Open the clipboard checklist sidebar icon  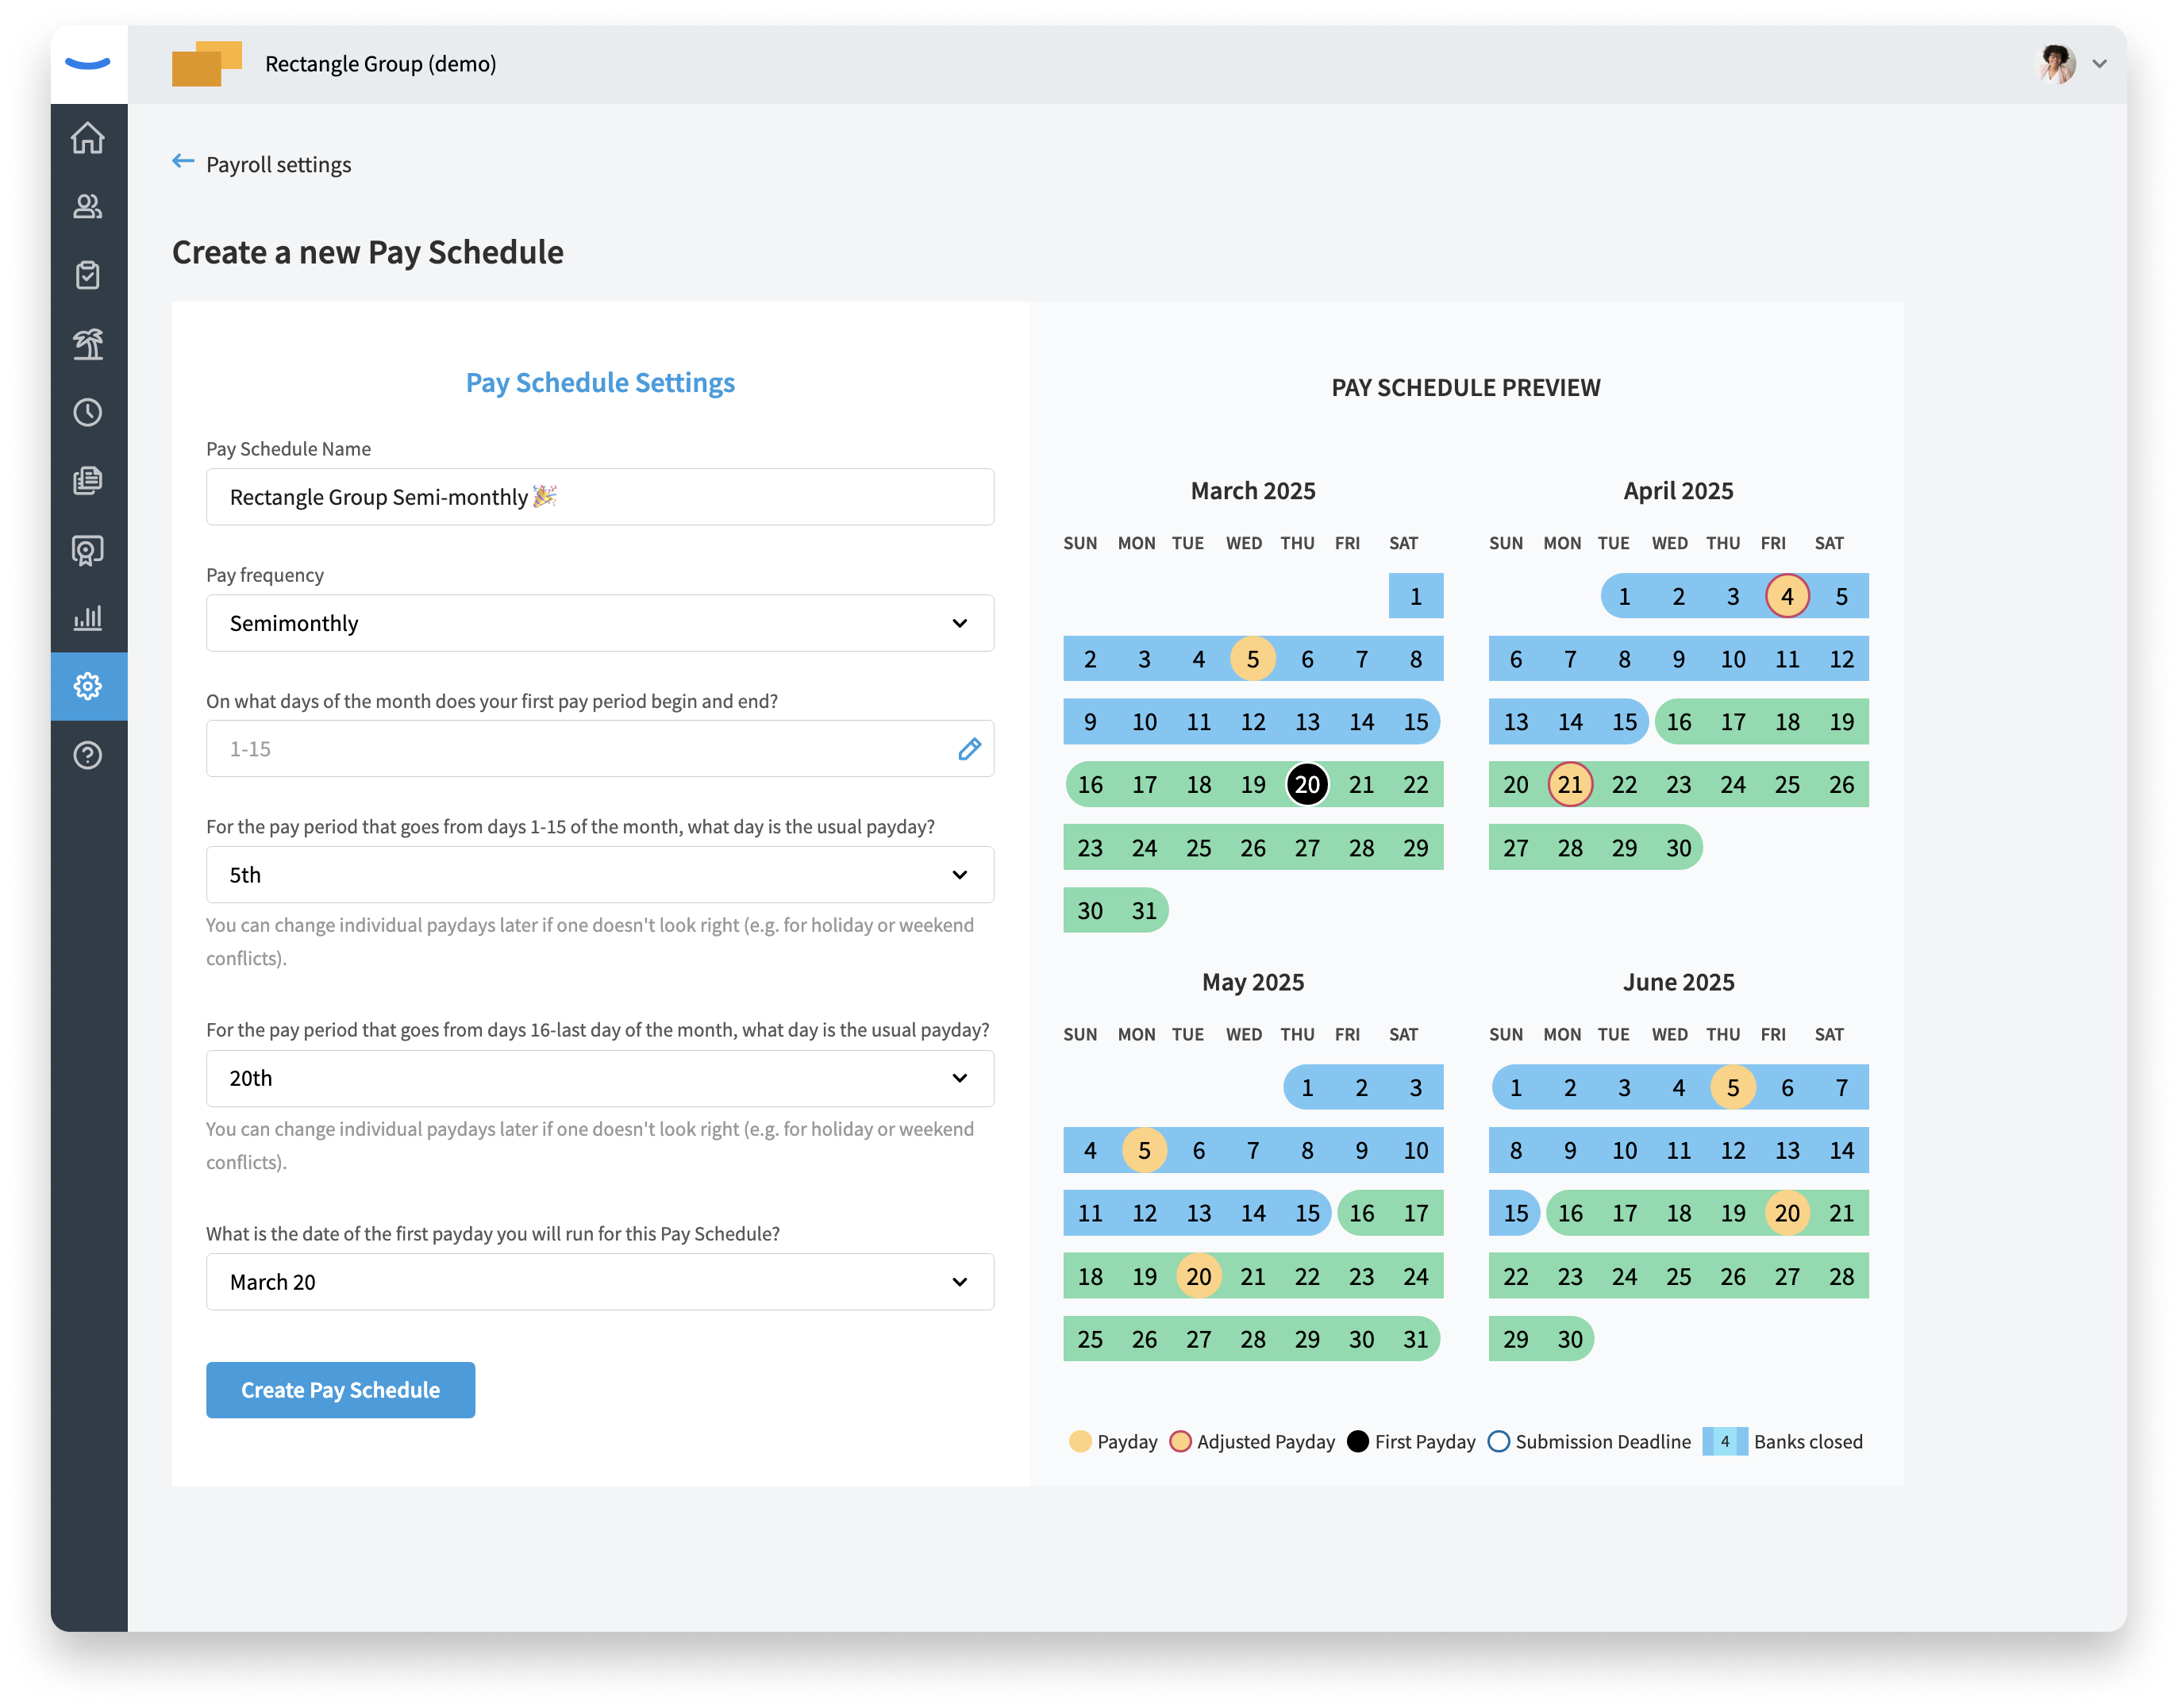88,275
